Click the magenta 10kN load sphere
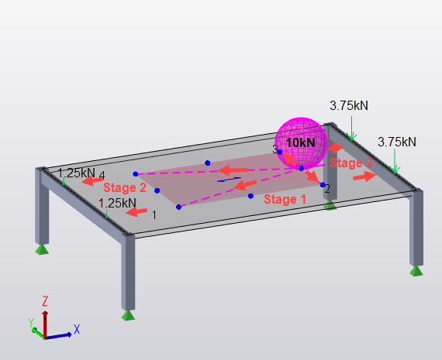This screenshot has height=360, width=442. pyautogui.click(x=301, y=143)
